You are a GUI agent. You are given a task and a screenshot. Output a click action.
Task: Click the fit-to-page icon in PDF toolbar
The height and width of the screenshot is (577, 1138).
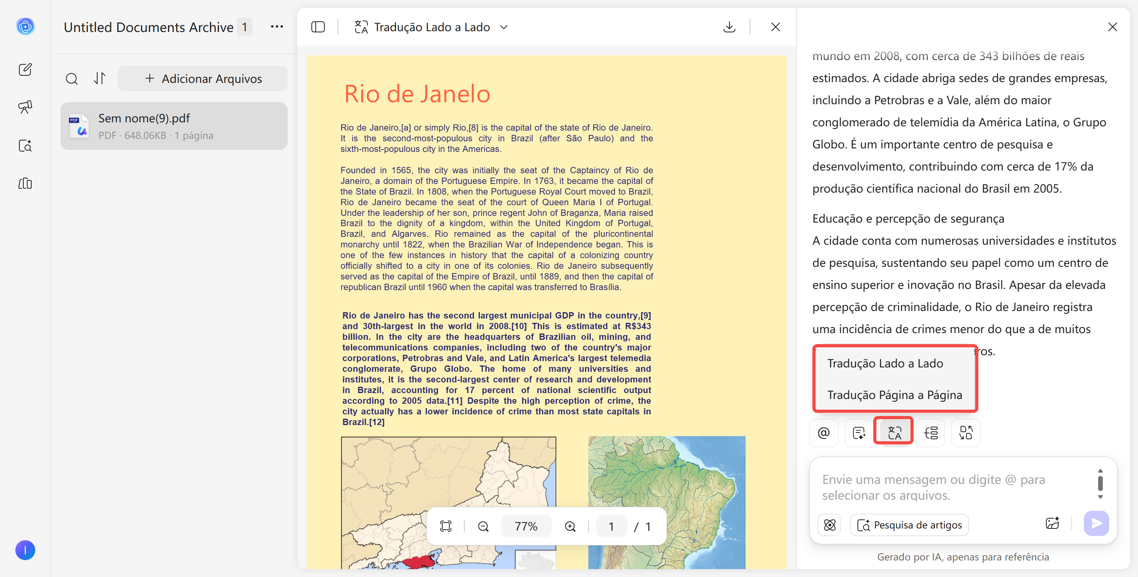(x=446, y=526)
